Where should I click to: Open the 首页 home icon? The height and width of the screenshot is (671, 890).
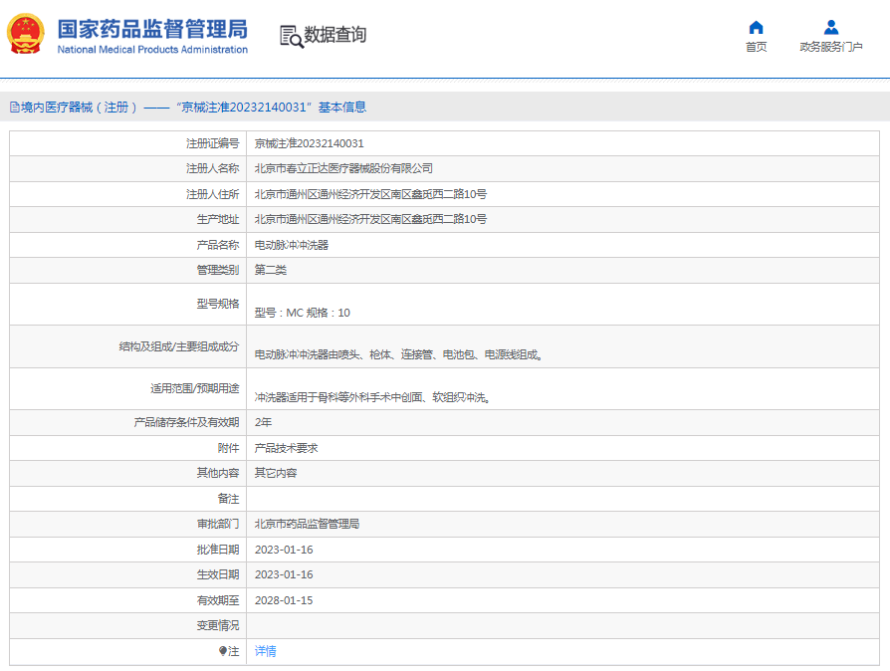[x=756, y=27]
